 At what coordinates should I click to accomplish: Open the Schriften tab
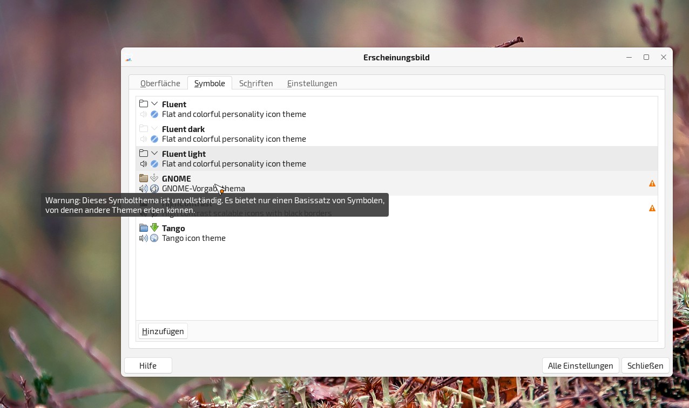coord(256,83)
